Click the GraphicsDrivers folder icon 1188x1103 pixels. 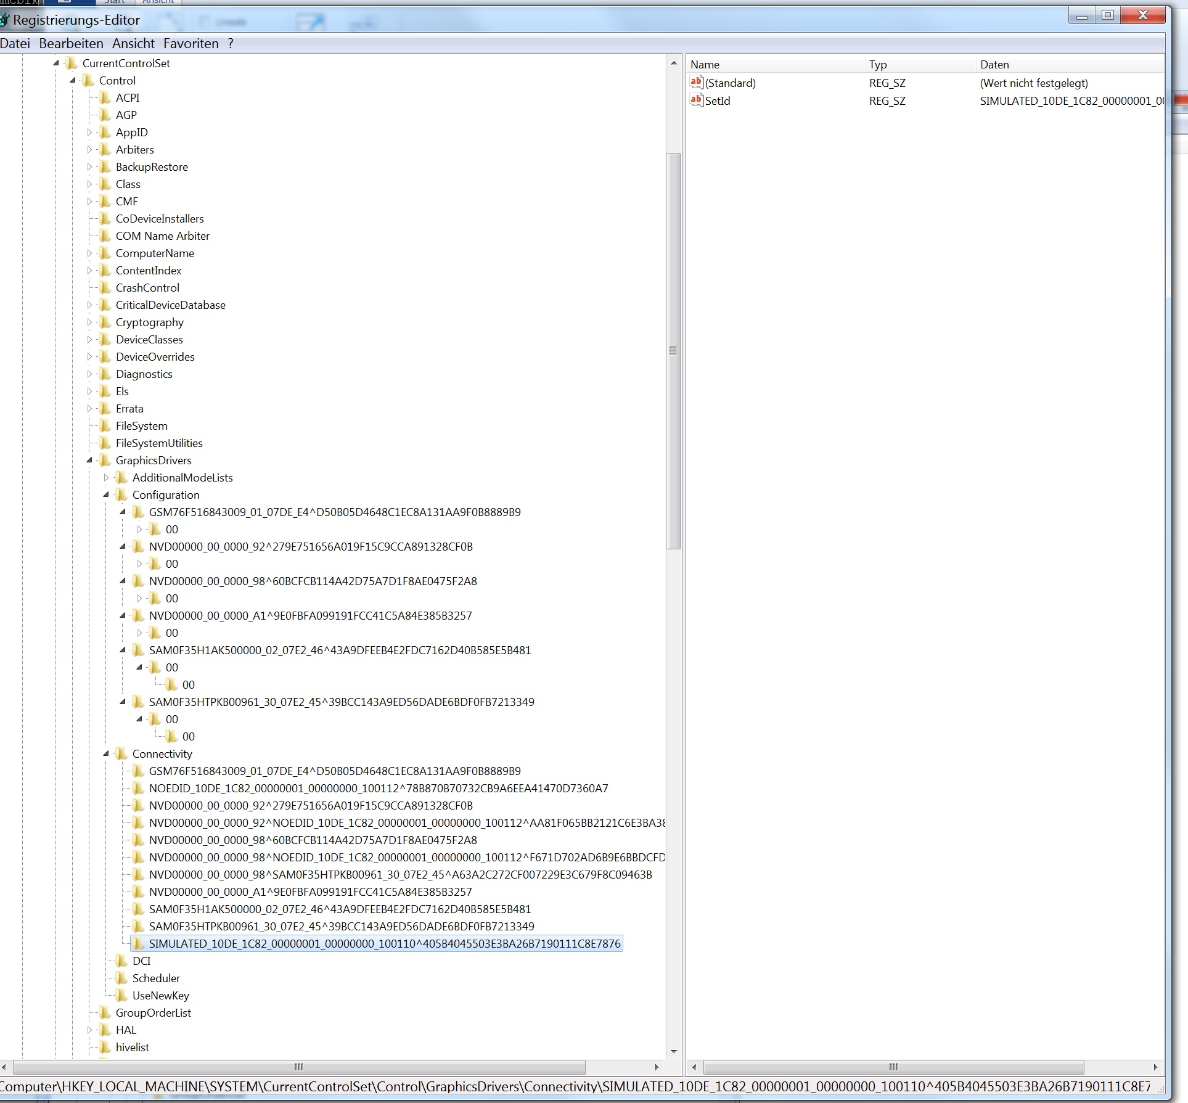(105, 461)
